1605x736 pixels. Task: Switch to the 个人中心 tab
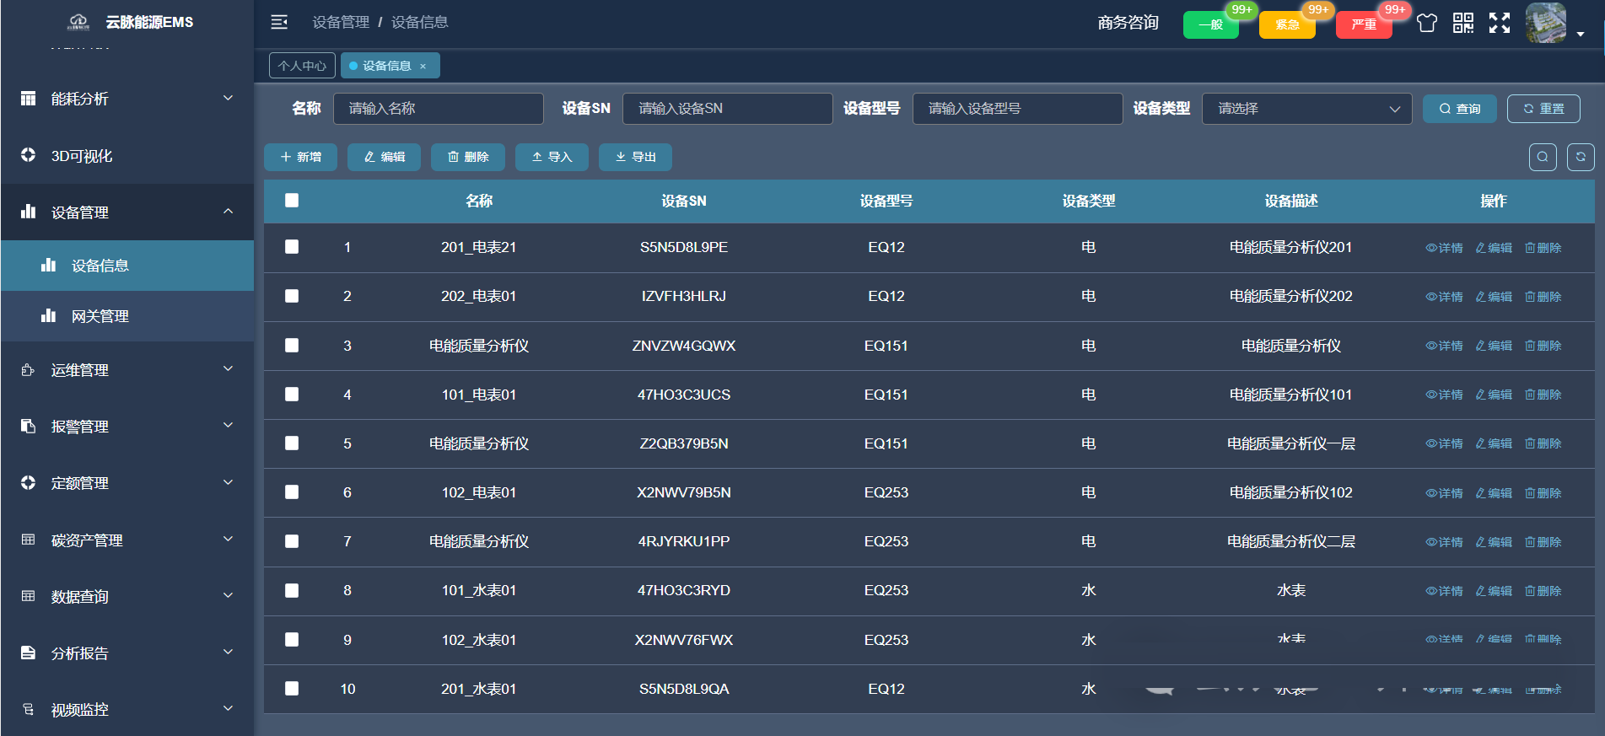coord(302,66)
